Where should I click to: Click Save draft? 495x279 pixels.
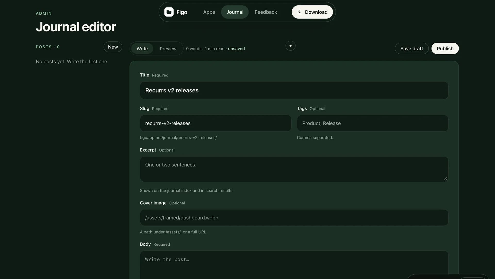click(x=411, y=49)
